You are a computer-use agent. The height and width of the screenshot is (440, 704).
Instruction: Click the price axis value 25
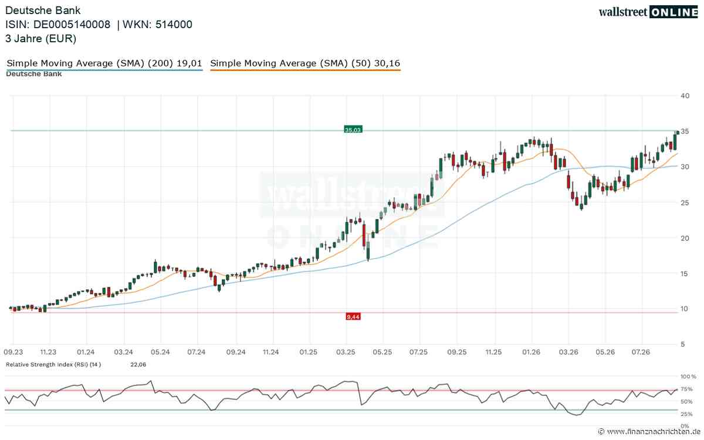tap(685, 202)
